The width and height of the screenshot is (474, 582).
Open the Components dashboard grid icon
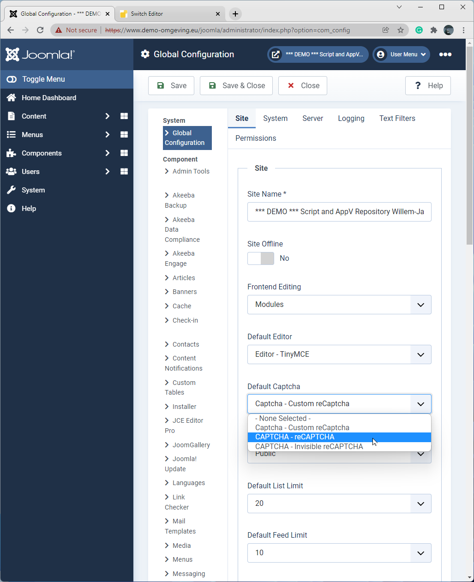pyautogui.click(x=124, y=153)
